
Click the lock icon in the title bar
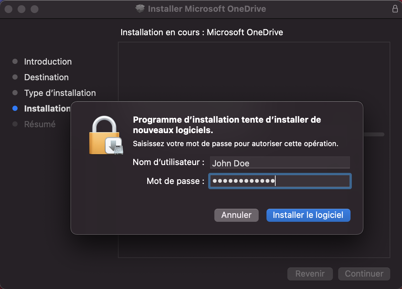395,9
